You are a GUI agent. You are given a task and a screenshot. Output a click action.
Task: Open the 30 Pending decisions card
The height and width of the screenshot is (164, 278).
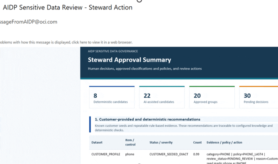point(259,97)
